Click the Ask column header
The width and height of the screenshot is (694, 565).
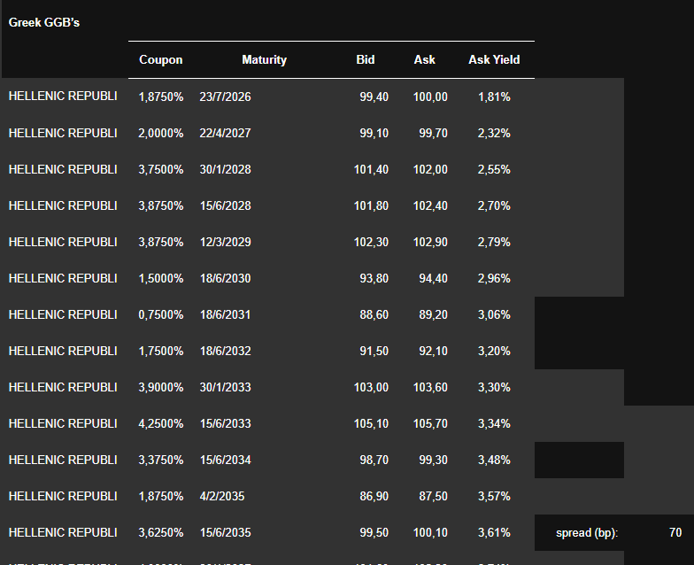(425, 60)
